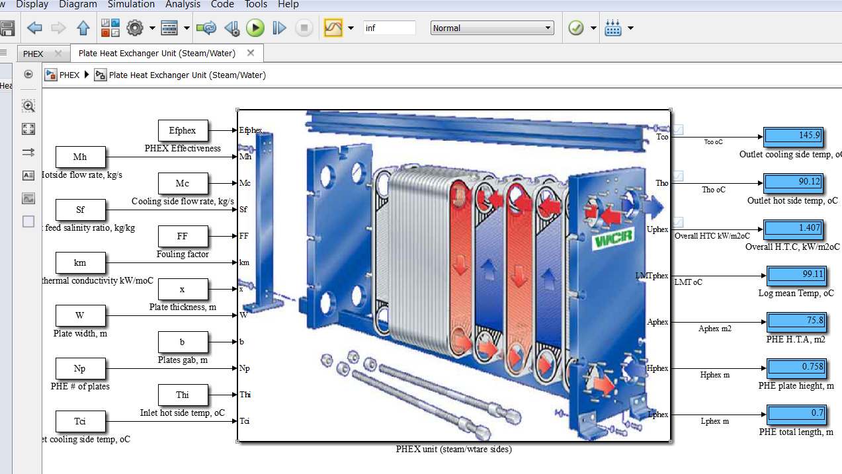Select the Zoom tool in the left palette
The image size is (842, 474).
pyautogui.click(x=28, y=106)
